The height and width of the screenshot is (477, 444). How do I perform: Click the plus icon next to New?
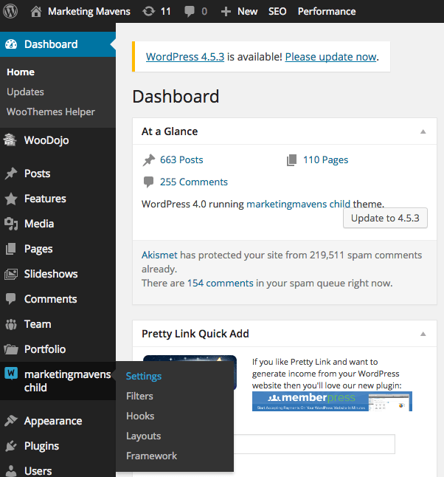[226, 12]
